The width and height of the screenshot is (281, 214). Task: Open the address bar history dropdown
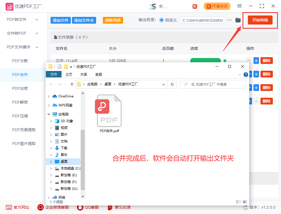(164, 84)
